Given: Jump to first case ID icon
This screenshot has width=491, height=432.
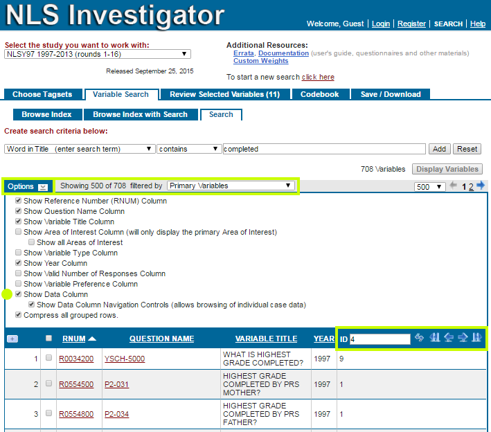Looking at the screenshot, I should (x=435, y=337).
